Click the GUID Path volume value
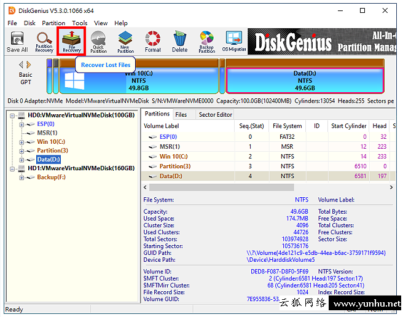The height and width of the screenshot is (317, 403). point(316,253)
